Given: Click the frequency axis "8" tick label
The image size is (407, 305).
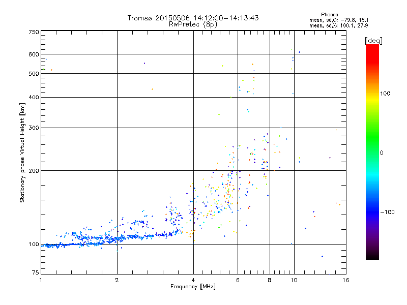Looking at the screenshot, I should coord(270,280).
